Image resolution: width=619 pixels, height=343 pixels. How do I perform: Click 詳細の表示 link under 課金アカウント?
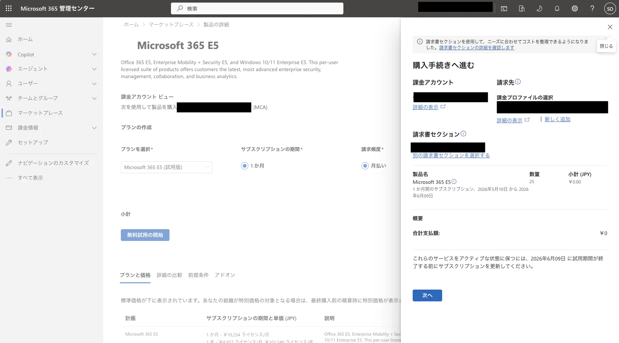click(x=426, y=107)
